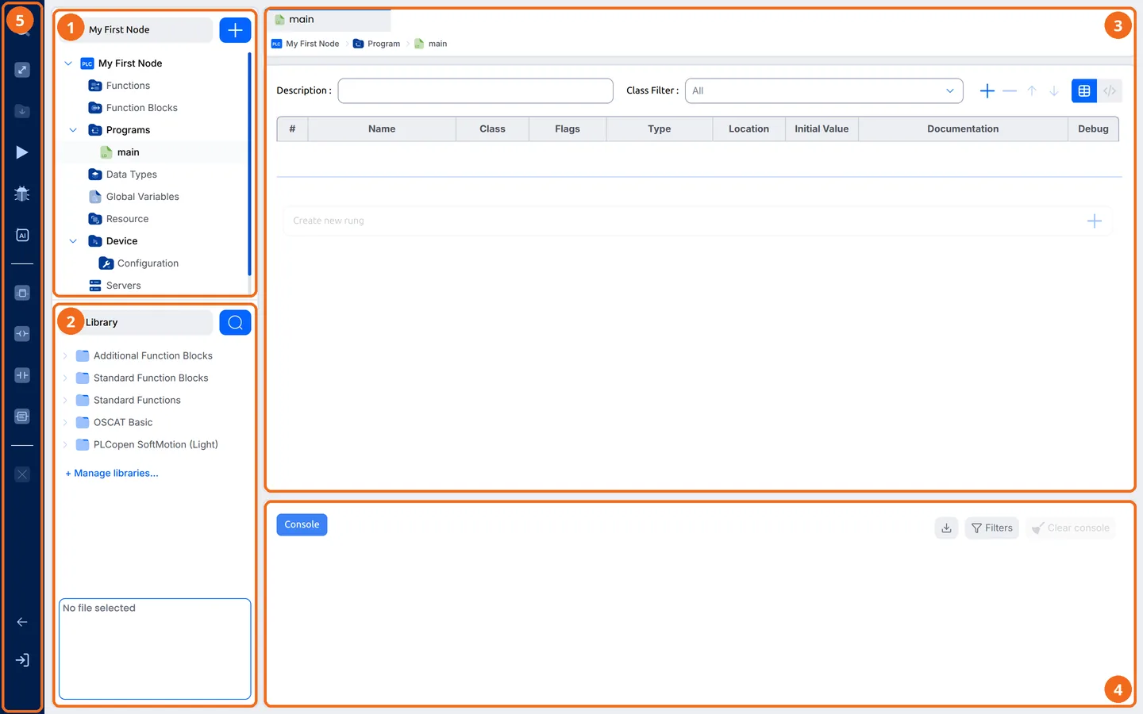Click the My First Node breadcrumb item
Screen dimensions: 1143x714
click(306, 44)
